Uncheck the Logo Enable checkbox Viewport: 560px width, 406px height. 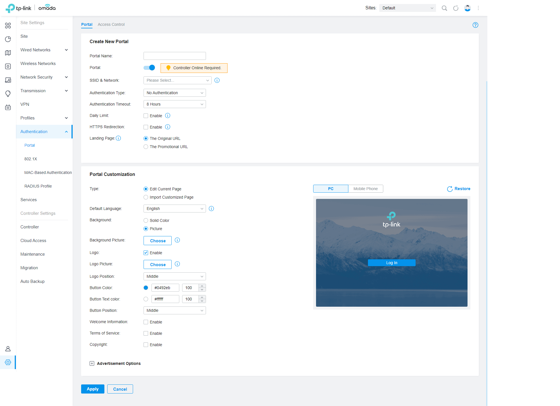[x=146, y=253]
